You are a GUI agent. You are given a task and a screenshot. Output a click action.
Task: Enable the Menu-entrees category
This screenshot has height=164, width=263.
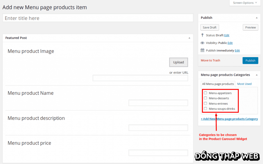(x=205, y=104)
